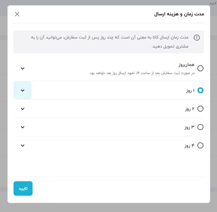Click the exclamation info icon in the banner

click(197, 38)
